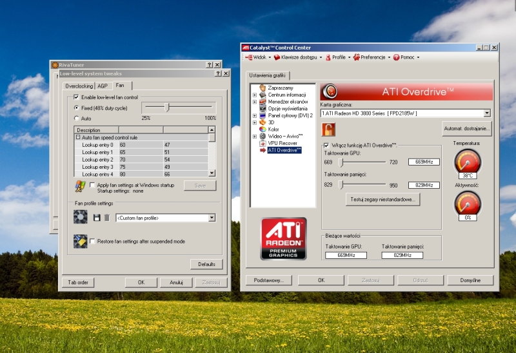Click the Aktywność gauge showing 0%
The image size is (516, 353).
(x=467, y=205)
